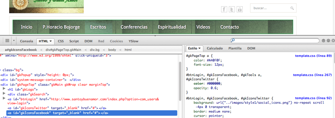This screenshot has height=118, width=335.
Task: Open the DOM side panel tab
Action: pyautogui.click(x=251, y=48)
